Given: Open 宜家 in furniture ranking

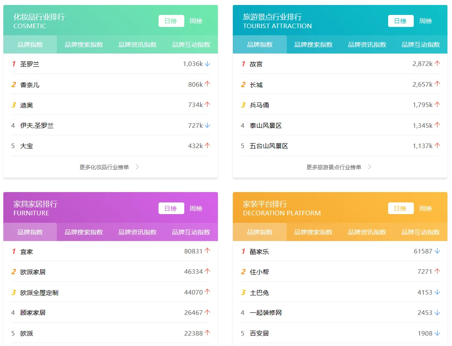Looking at the screenshot, I should [27, 251].
